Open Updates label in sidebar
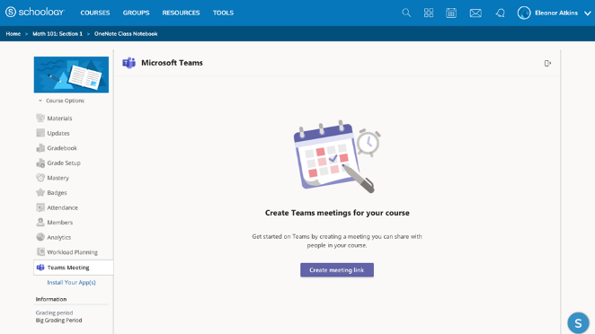The image size is (595, 334). pyautogui.click(x=58, y=133)
